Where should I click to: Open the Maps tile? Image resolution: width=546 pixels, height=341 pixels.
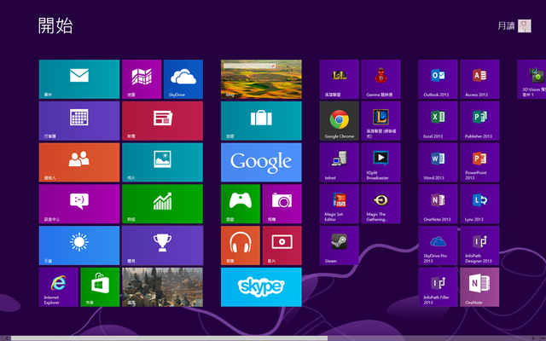[142, 79]
